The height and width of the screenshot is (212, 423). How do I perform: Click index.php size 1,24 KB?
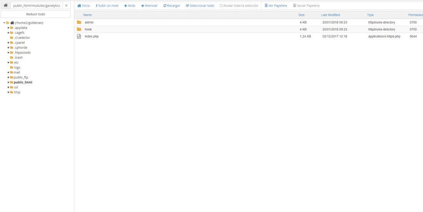[x=305, y=36]
